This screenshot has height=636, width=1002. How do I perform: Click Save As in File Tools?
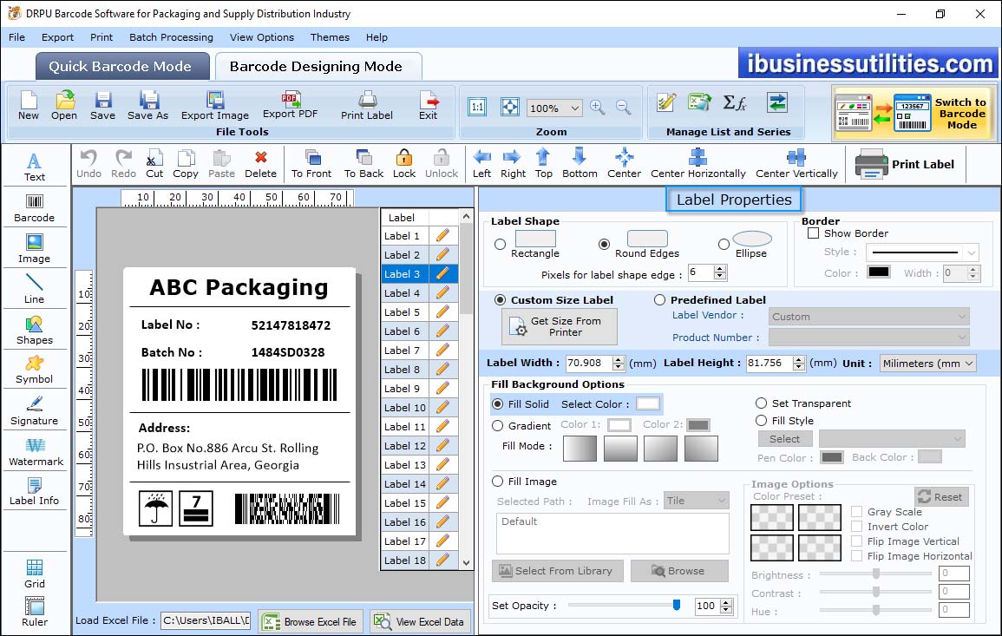click(x=148, y=106)
